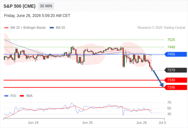Click the RSI 70 level label
Viewport: 188px width, 128px height.
click(169, 103)
